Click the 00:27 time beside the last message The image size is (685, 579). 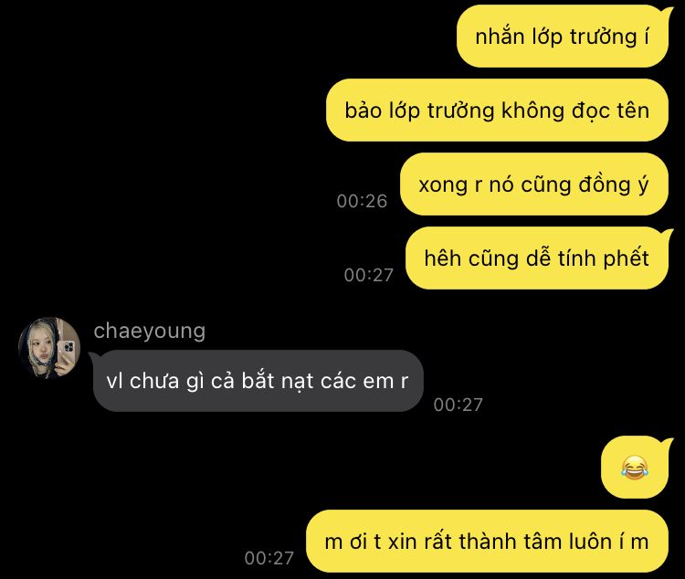pos(269,558)
